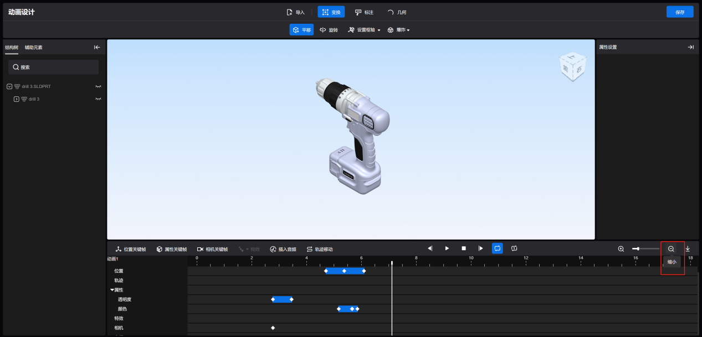Toggle visibility of drill 3 part

(99, 99)
